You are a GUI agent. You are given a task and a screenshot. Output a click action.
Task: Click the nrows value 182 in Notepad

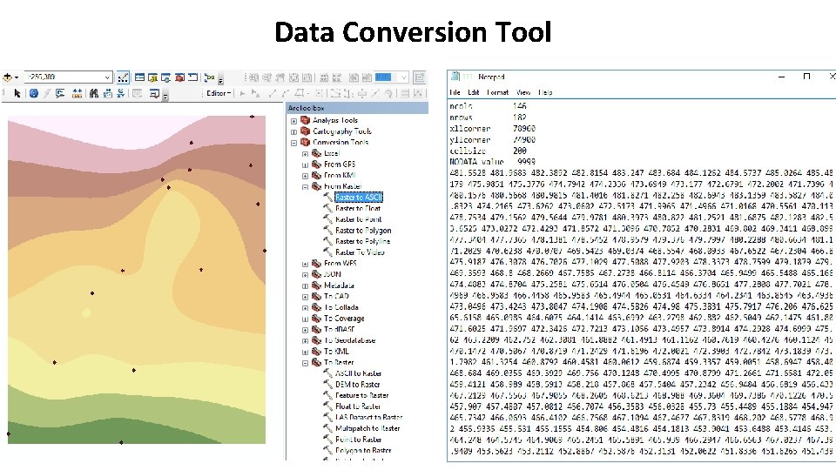pos(519,117)
